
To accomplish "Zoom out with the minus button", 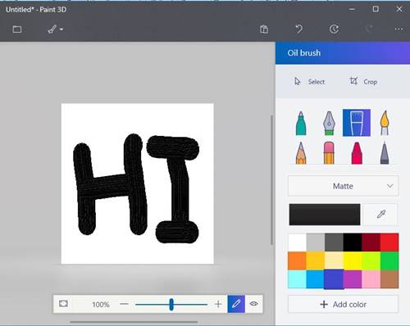I will pos(124,304).
